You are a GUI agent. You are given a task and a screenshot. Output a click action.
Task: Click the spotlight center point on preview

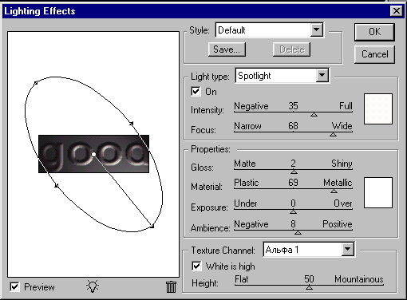93,154
